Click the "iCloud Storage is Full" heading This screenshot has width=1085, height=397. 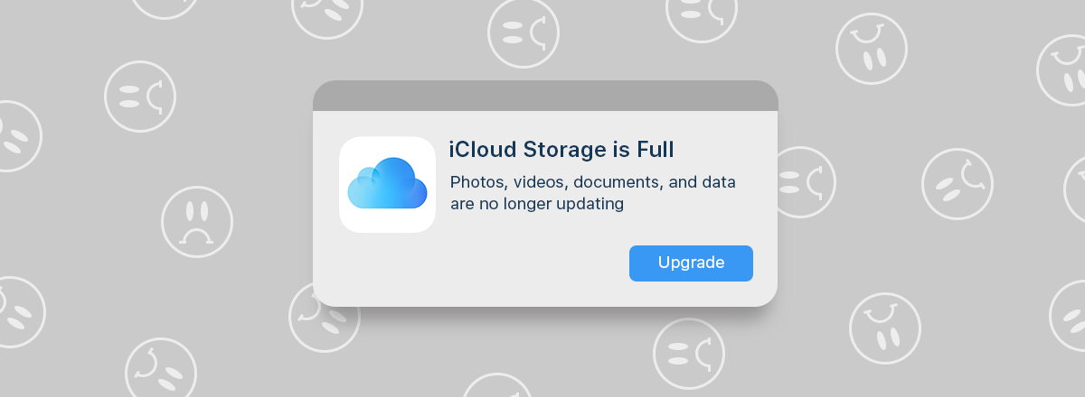pyautogui.click(x=561, y=150)
